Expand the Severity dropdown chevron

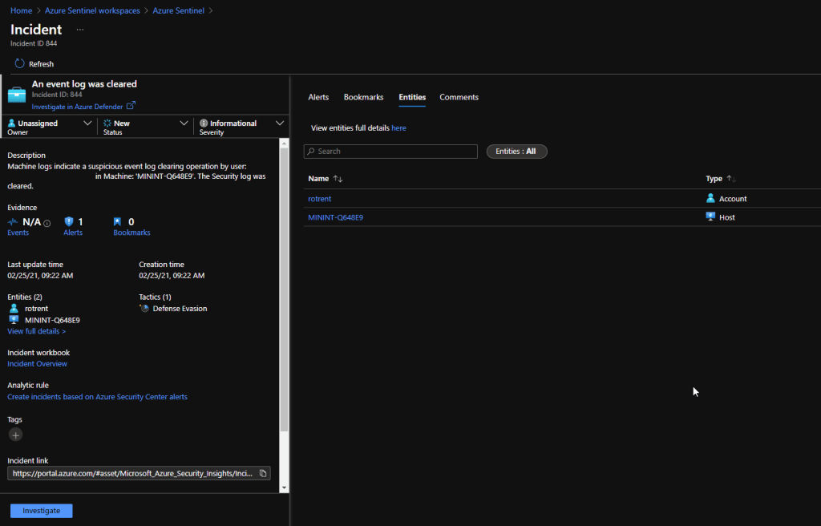tap(280, 123)
